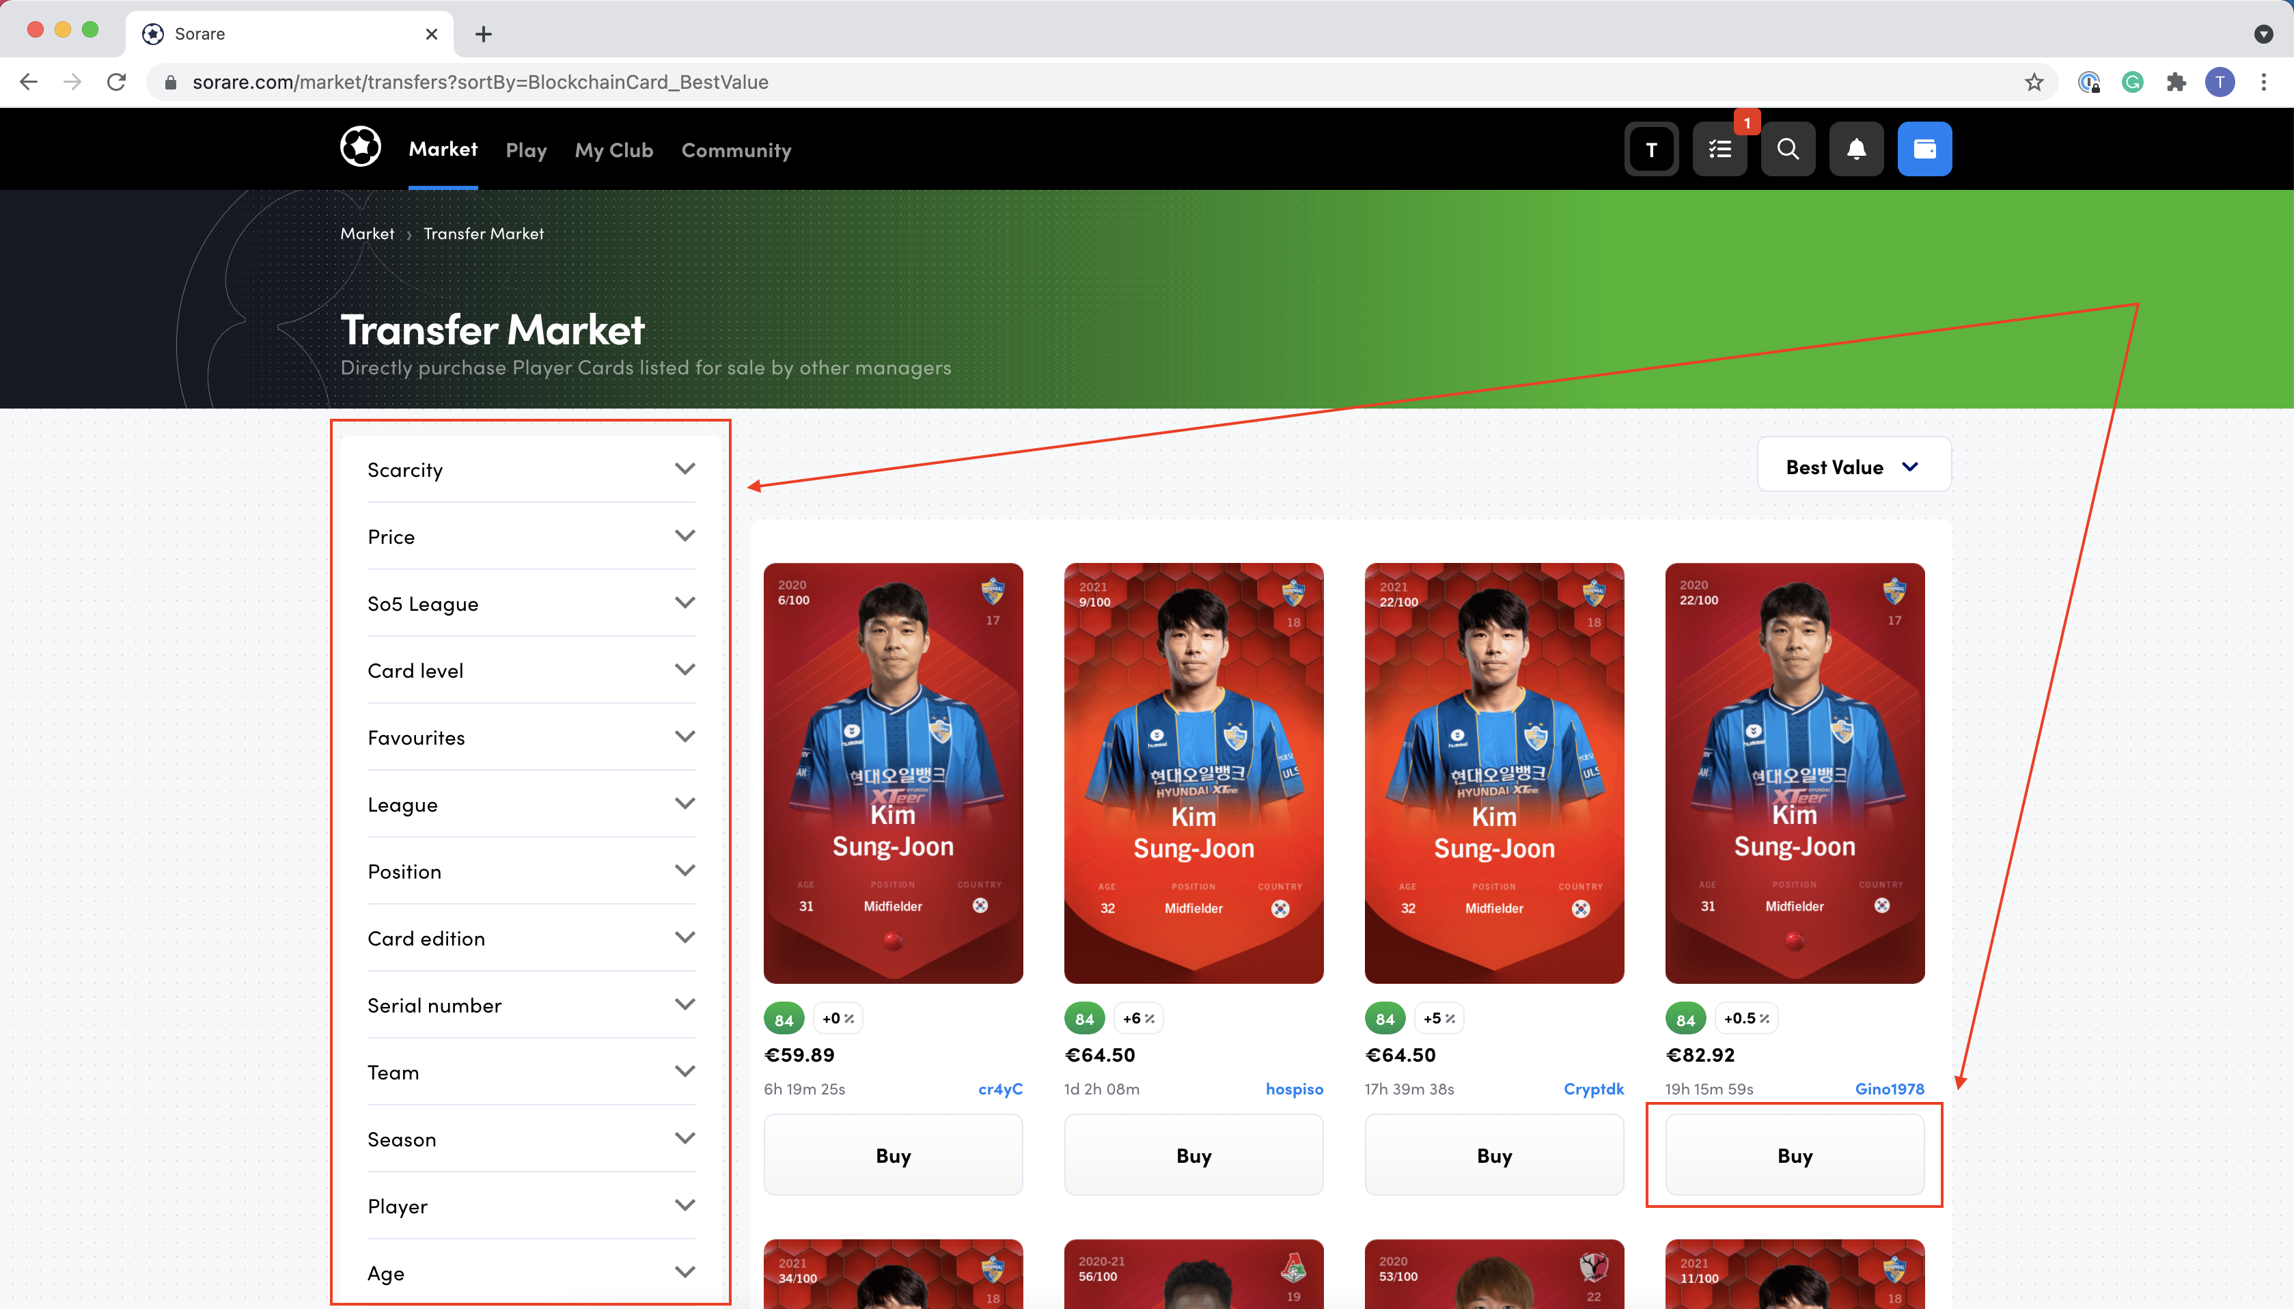Buy the €82.92 card from Gino1978
Screen dimensions: 2294x1309
1794,1155
